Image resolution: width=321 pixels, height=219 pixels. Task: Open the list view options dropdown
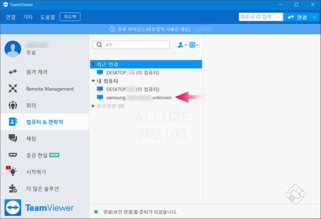(194, 45)
